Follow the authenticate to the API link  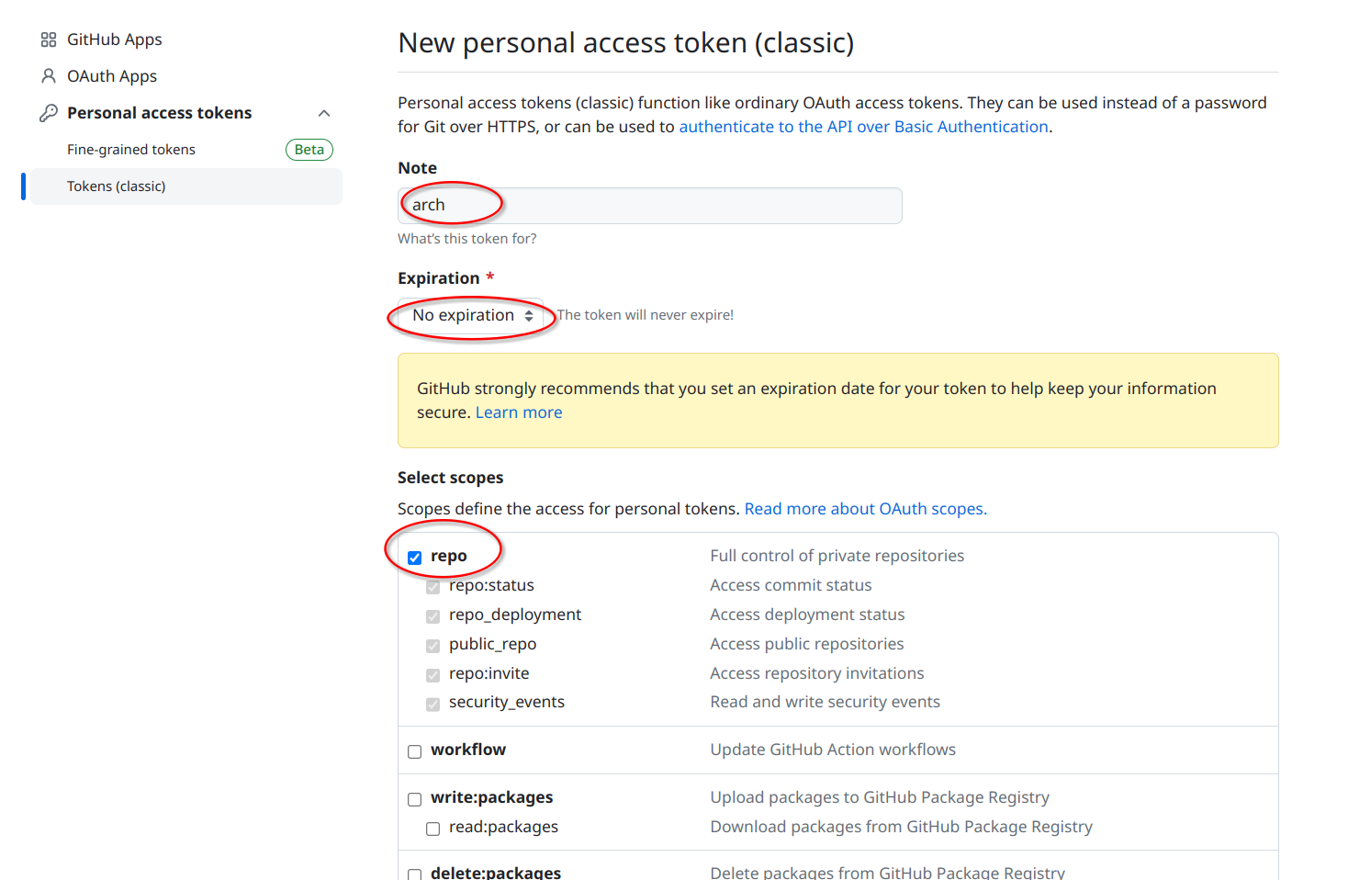tap(863, 127)
